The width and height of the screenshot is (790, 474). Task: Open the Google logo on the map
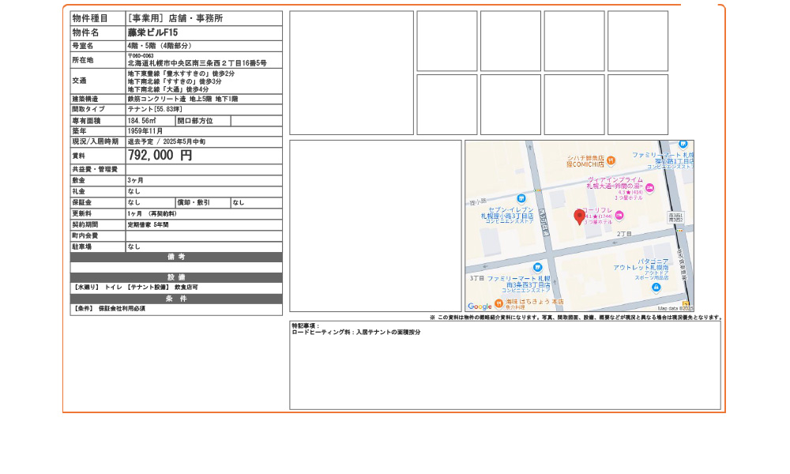tap(478, 307)
